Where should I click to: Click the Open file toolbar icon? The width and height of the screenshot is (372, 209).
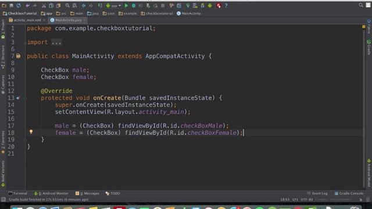coord(4,5)
